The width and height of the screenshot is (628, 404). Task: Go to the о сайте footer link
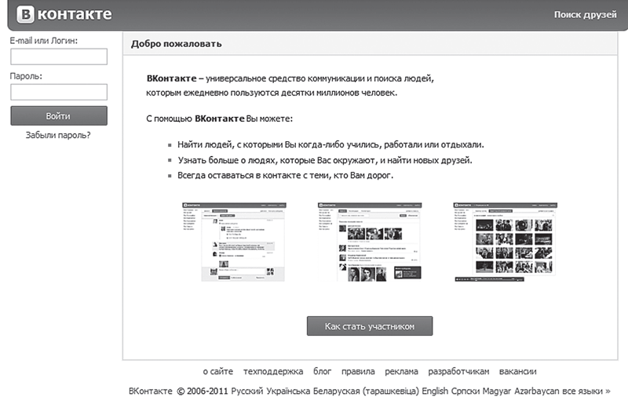(x=218, y=372)
